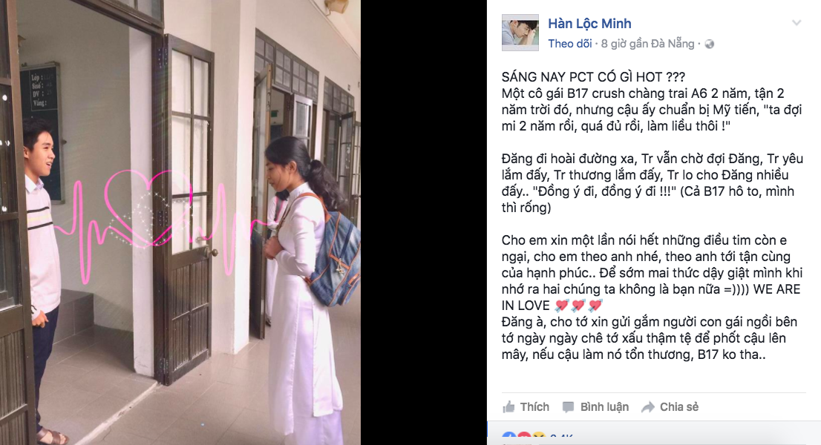Image resolution: width=821 pixels, height=445 pixels.
Task: Click the black area beside the photo
Action: (424, 222)
